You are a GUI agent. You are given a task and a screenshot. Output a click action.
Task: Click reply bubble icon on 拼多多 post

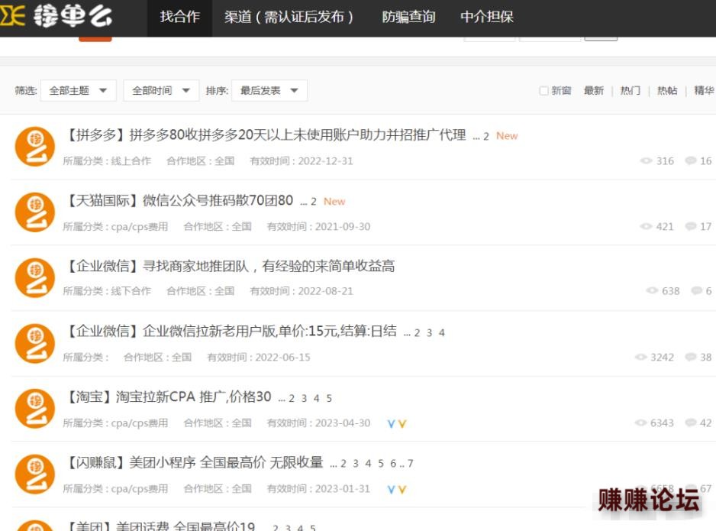point(691,160)
